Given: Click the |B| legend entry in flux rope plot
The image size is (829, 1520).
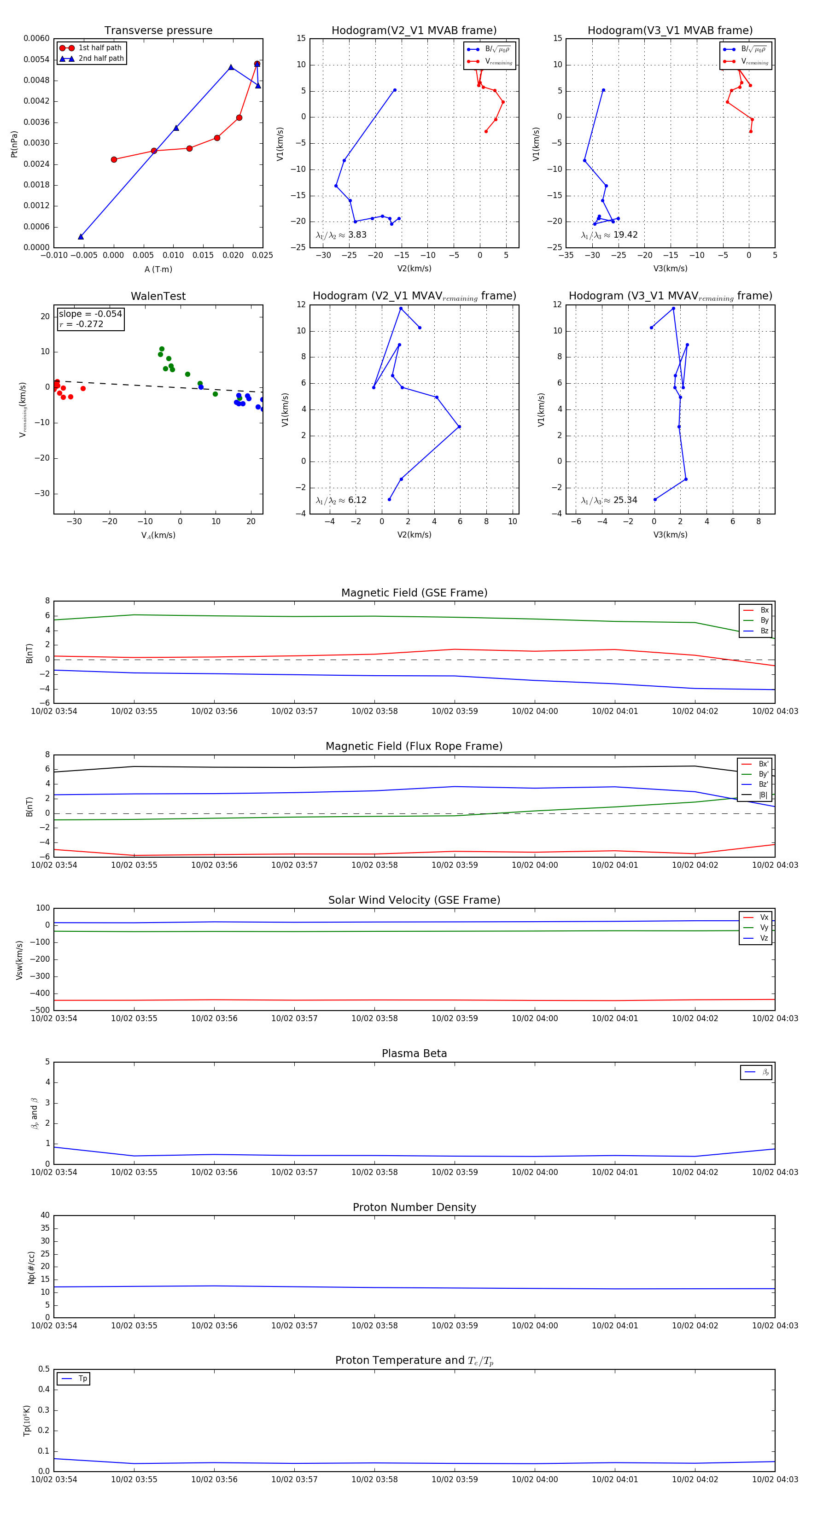Looking at the screenshot, I should [755, 795].
